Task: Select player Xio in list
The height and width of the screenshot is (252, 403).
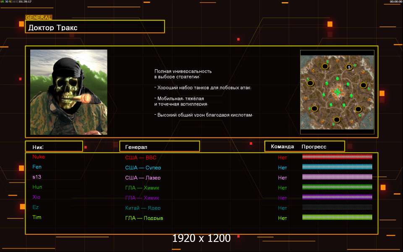Action: [36, 197]
